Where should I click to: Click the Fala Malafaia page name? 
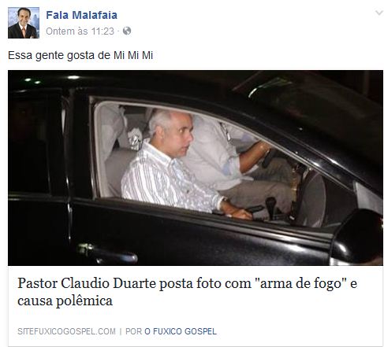82,15
